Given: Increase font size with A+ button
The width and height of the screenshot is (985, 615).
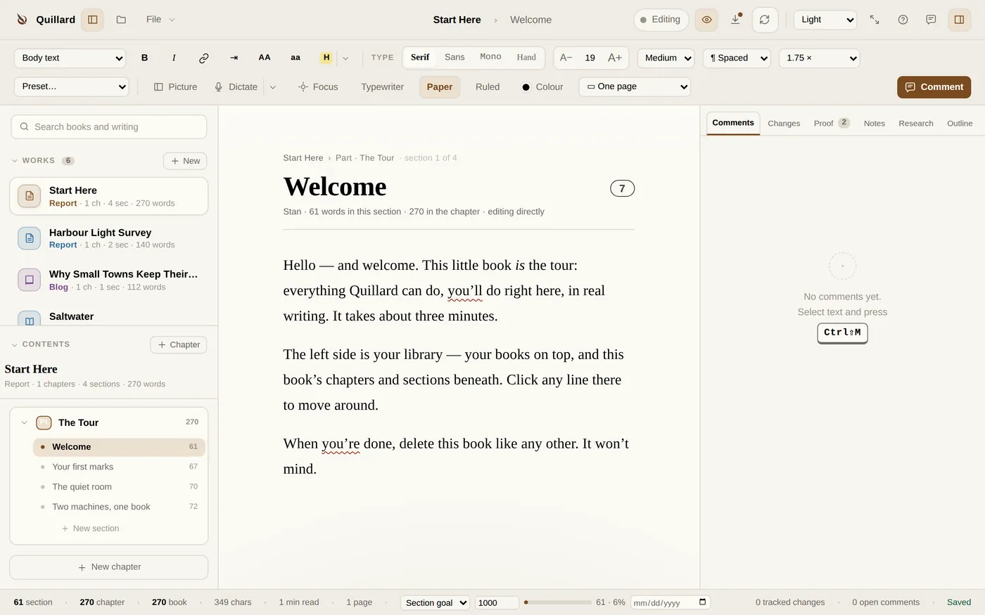Looking at the screenshot, I should (615, 58).
